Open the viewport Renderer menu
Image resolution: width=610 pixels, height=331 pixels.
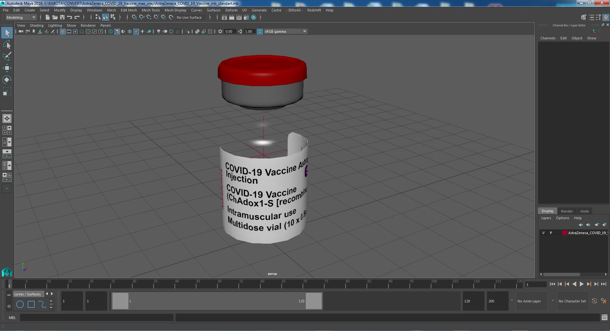pyautogui.click(x=88, y=25)
